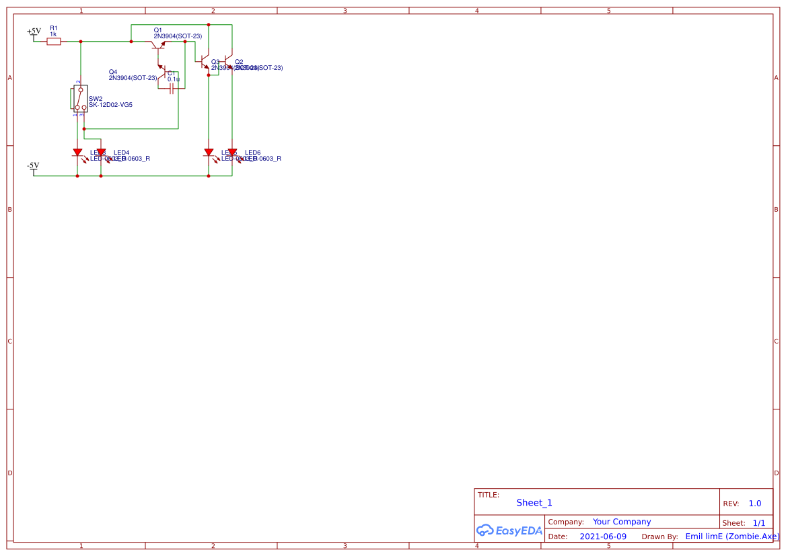Image resolution: width=788 pixels, height=556 pixels.
Task: Click the -5V power port symbol
Action: (x=34, y=167)
